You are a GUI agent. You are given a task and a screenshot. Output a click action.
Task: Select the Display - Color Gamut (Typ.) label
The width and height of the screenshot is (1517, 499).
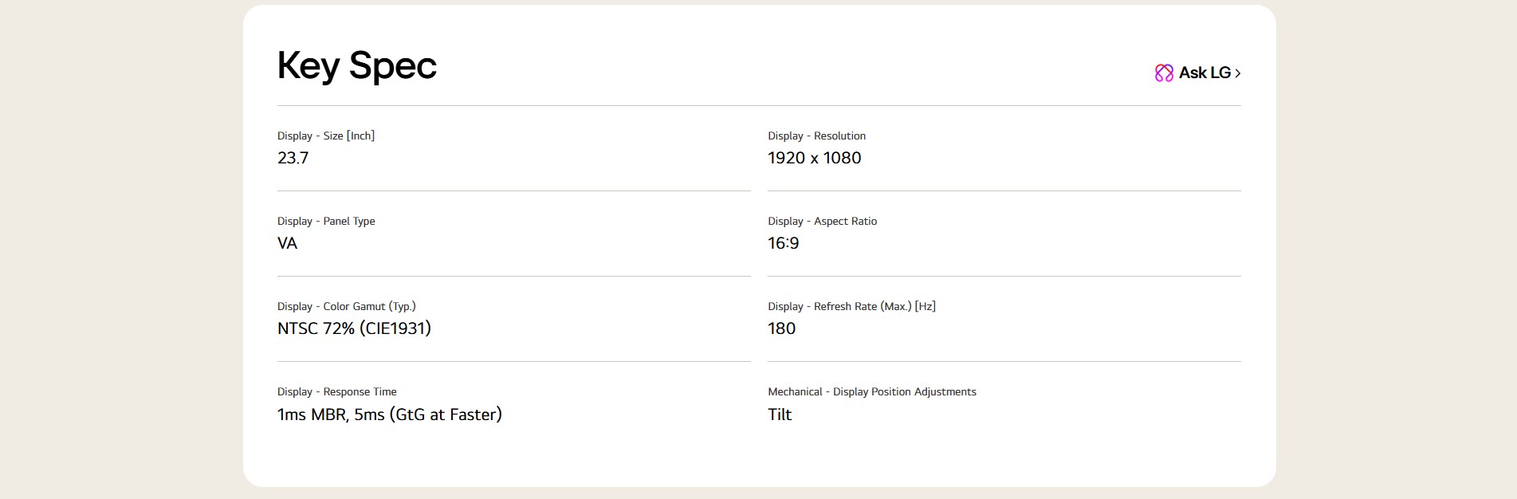point(347,306)
